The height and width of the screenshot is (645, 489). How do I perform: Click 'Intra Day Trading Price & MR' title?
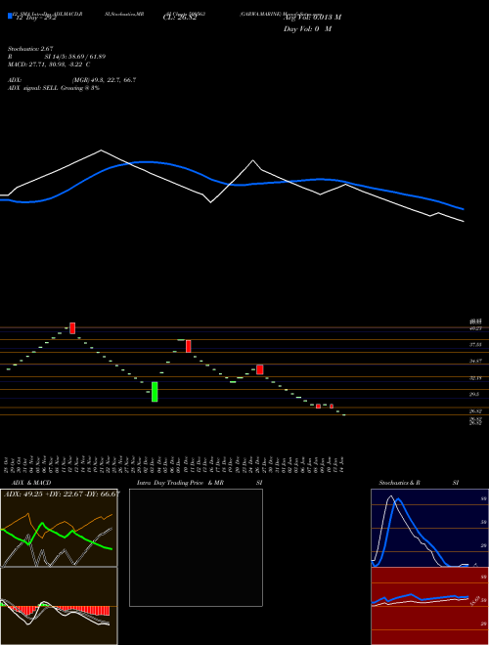(180, 483)
